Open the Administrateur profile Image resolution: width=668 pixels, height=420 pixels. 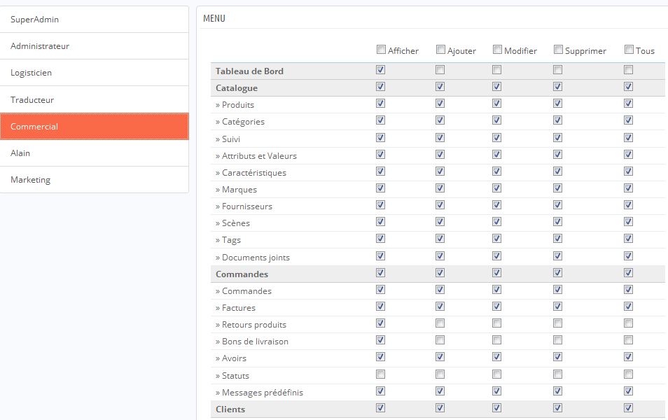(x=94, y=46)
